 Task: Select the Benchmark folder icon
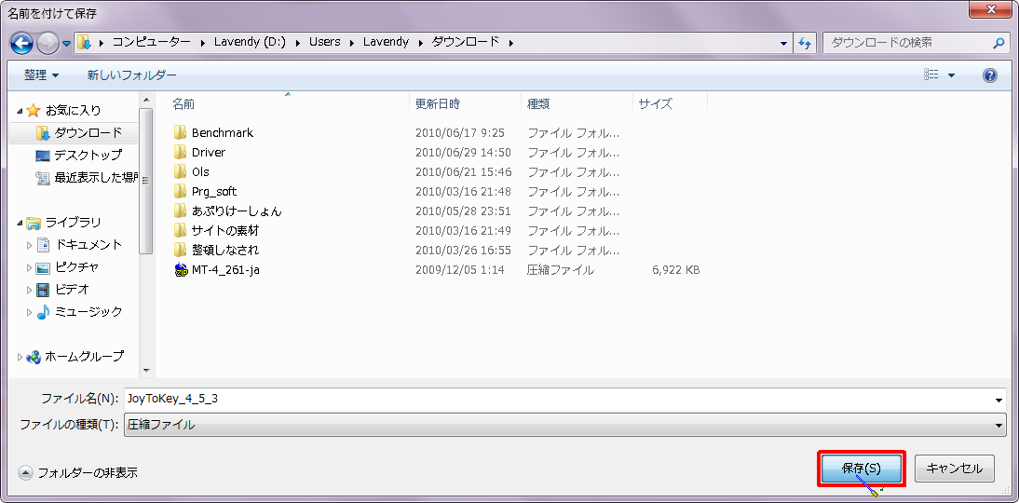pyautogui.click(x=181, y=132)
